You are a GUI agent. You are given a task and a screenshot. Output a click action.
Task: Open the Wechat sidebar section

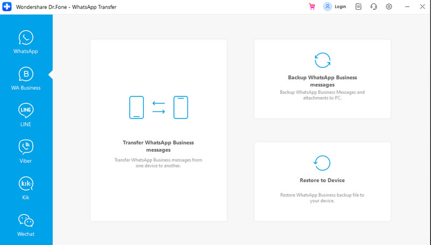pos(26,225)
